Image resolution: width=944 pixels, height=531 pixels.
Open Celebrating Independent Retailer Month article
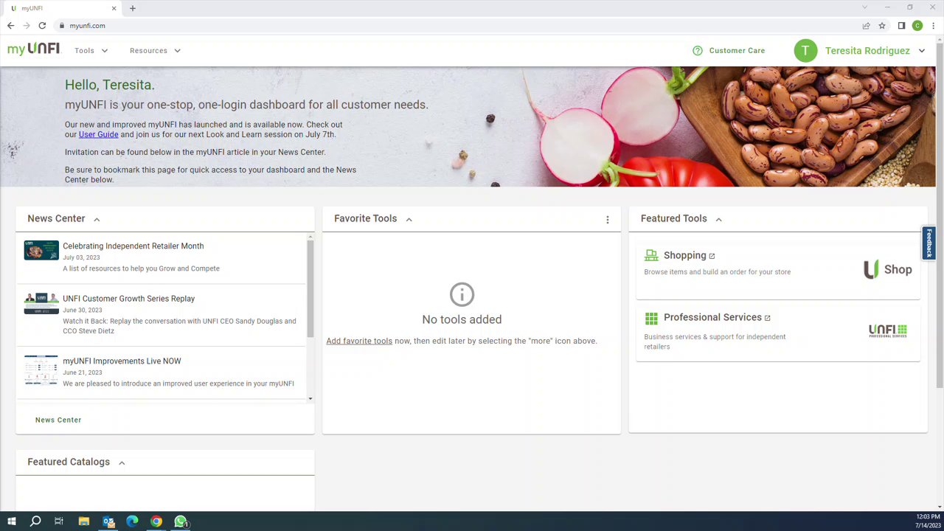point(133,246)
